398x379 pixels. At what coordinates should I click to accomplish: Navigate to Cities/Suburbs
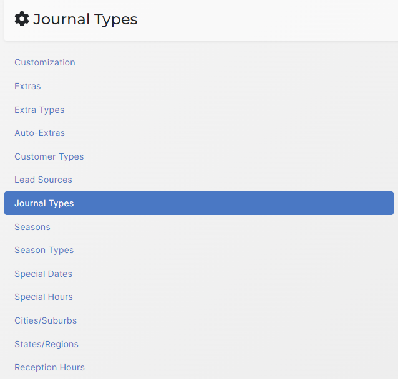click(46, 320)
